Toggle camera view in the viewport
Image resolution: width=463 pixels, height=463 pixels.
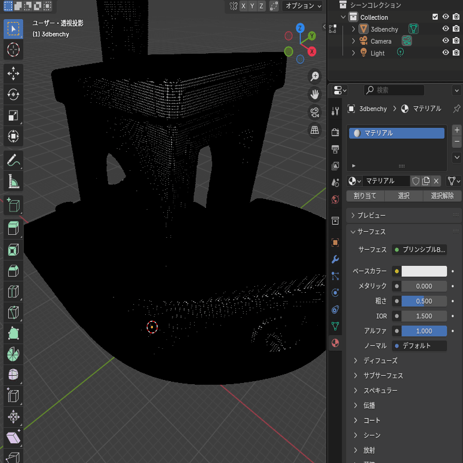315,112
